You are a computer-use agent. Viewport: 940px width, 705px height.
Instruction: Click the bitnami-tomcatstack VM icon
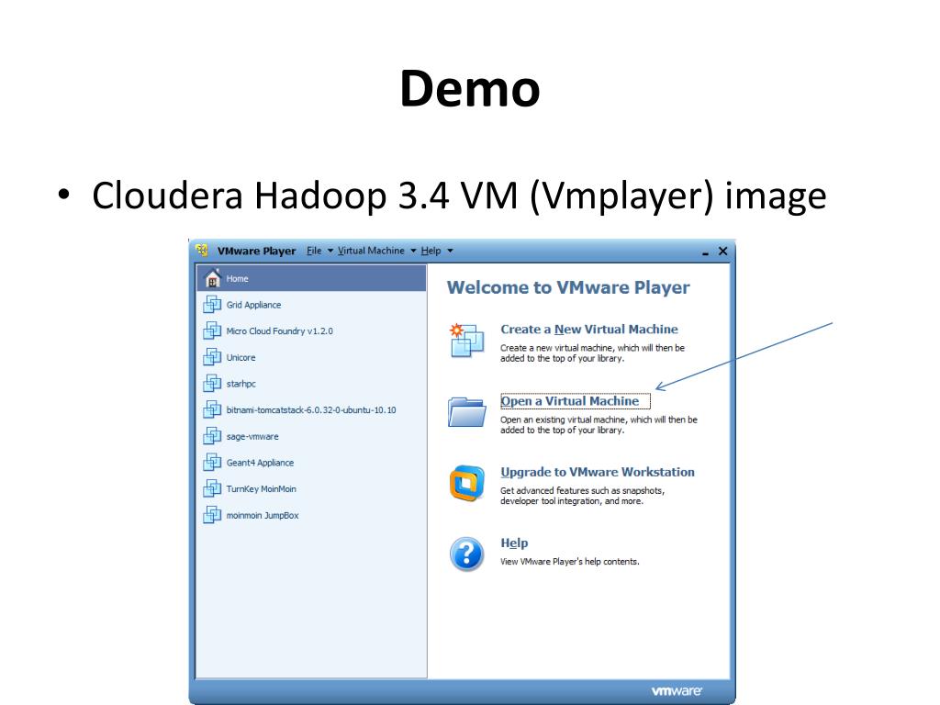[x=212, y=410]
